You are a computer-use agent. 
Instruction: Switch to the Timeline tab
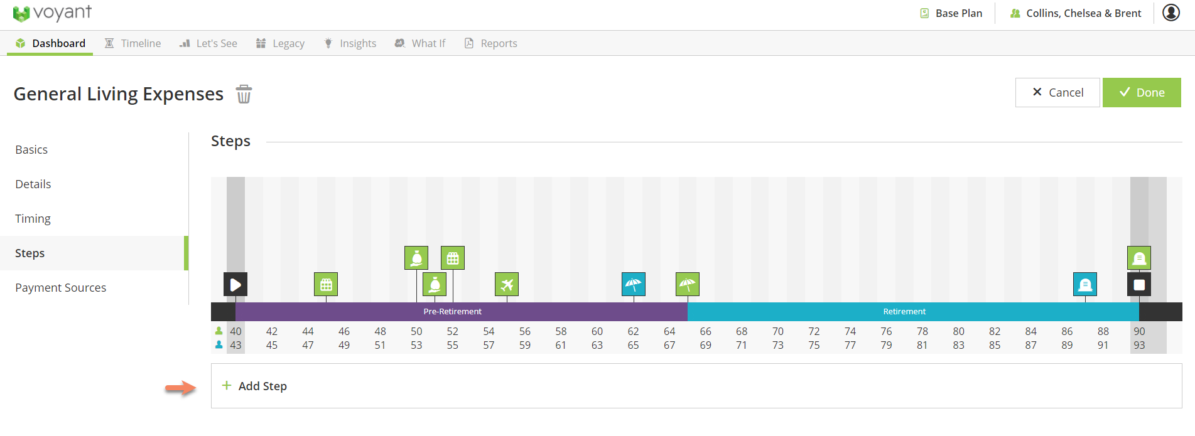coord(132,43)
